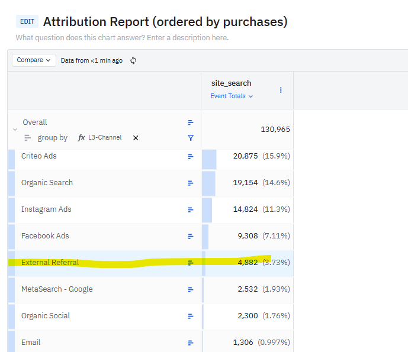This screenshot has height=352, width=408.
Task: Open the Compare dropdown
Action: pyautogui.click(x=34, y=60)
